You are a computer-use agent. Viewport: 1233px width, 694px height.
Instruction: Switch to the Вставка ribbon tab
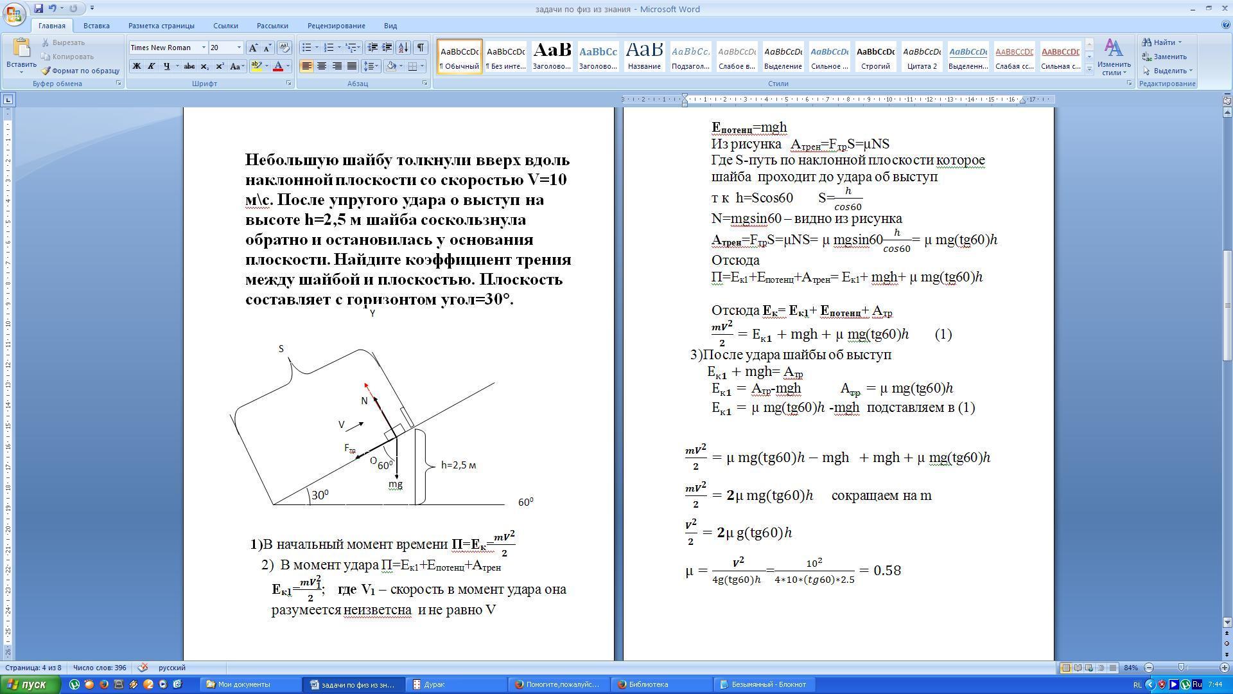point(96,26)
